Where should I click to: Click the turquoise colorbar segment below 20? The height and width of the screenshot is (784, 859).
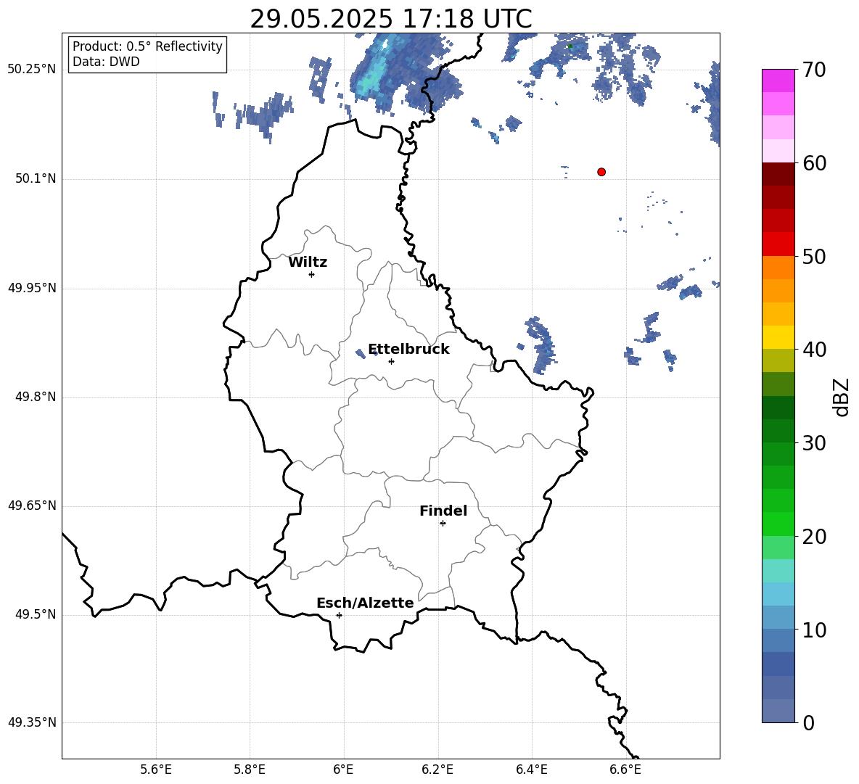tap(778, 571)
